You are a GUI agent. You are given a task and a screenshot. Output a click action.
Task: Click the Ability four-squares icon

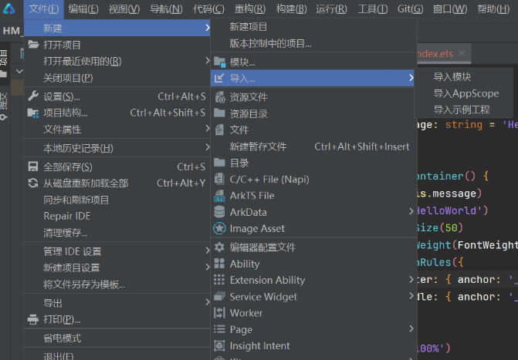coord(219,264)
